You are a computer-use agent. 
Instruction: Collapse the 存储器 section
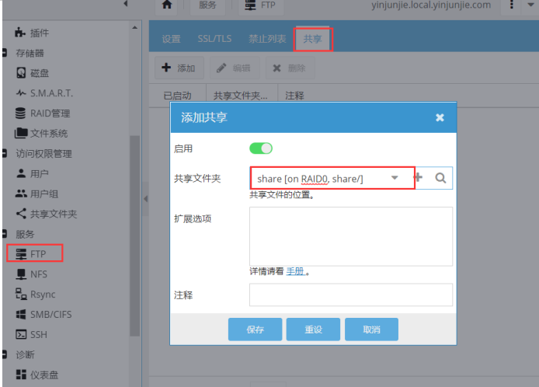coord(5,53)
